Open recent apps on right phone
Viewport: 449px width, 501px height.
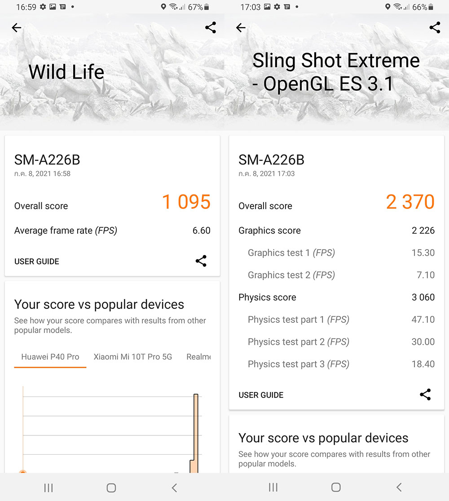pos(273,488)
